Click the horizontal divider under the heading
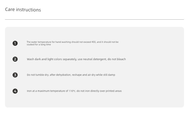 pos(94,19)
